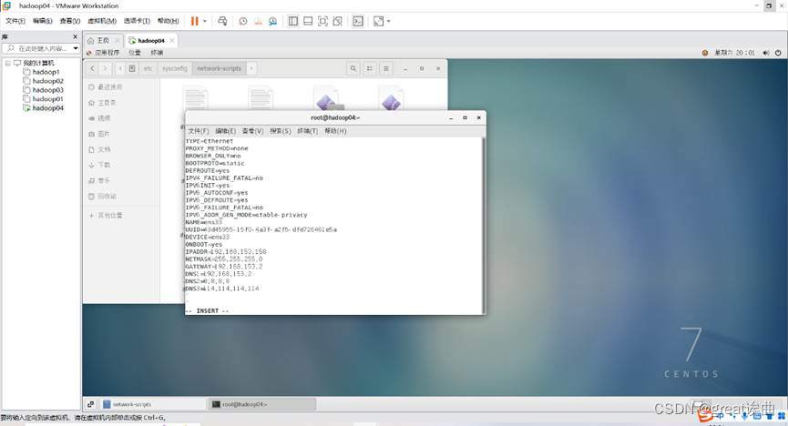
Task: Go back in the file manager
Action: tap(93, 68)
